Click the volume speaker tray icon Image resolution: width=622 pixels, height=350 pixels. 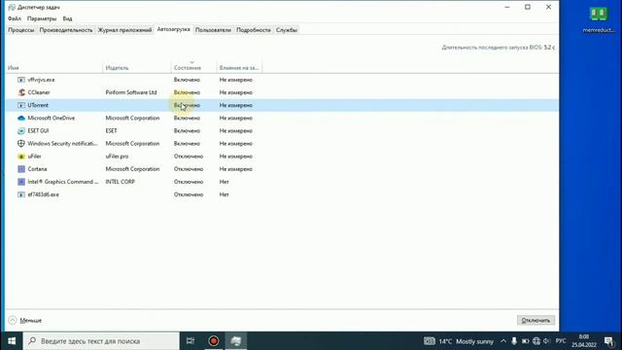(x=546, y=341)
